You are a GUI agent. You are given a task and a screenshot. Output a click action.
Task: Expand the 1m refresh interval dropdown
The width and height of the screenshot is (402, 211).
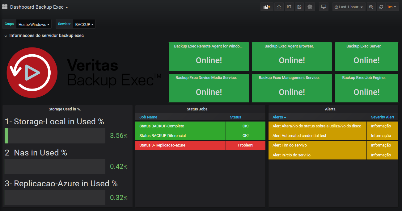click(x=392, y=7)
